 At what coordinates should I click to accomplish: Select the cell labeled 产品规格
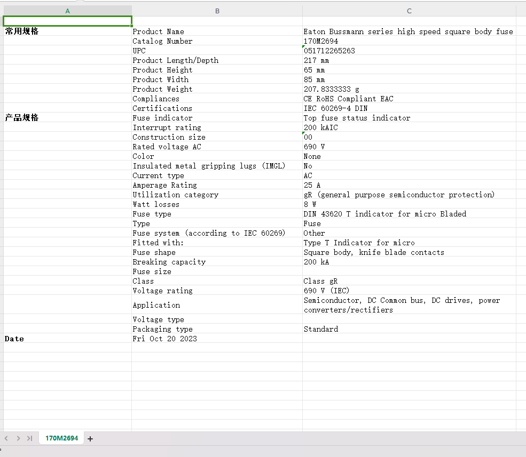click(x=67, y=118)
